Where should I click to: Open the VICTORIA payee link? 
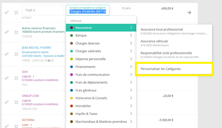28,120
